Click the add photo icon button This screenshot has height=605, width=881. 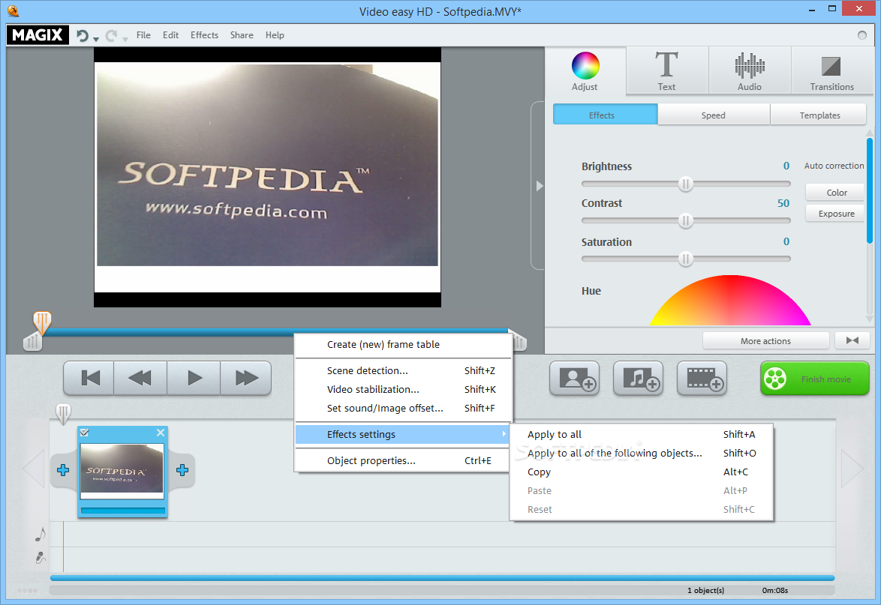click(x=574, y=379)
